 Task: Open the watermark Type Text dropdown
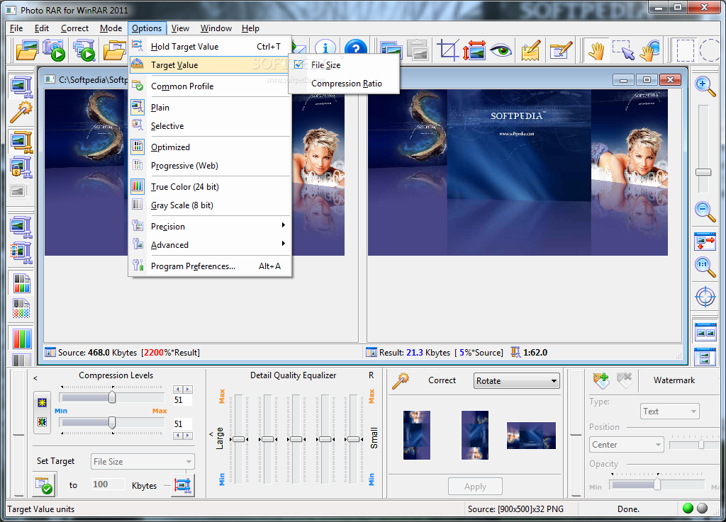click(669, 412)
